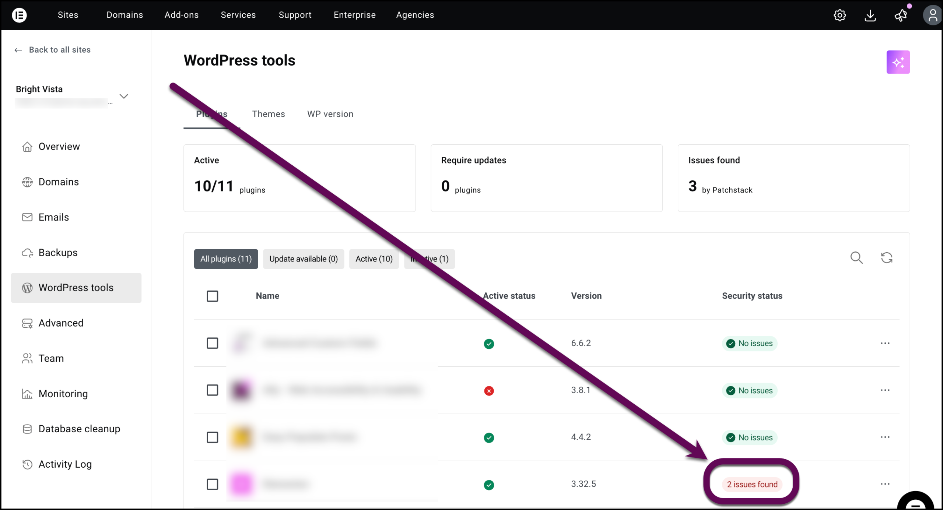Open three-dot menu for 4.4.2 plugin

tap(885, 437)
